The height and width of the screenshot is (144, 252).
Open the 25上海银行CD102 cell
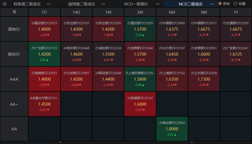(172, 79)
